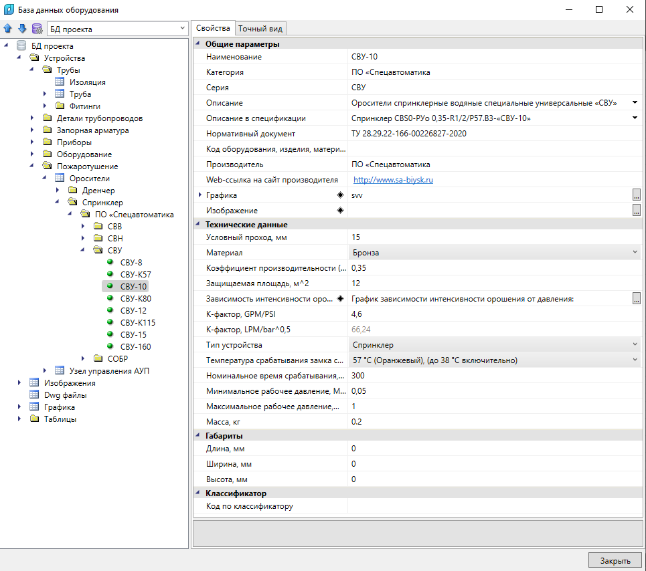Collapse the Общие параметры section
This screenshot has width=646, height=571.
click(x=197, y=43)
